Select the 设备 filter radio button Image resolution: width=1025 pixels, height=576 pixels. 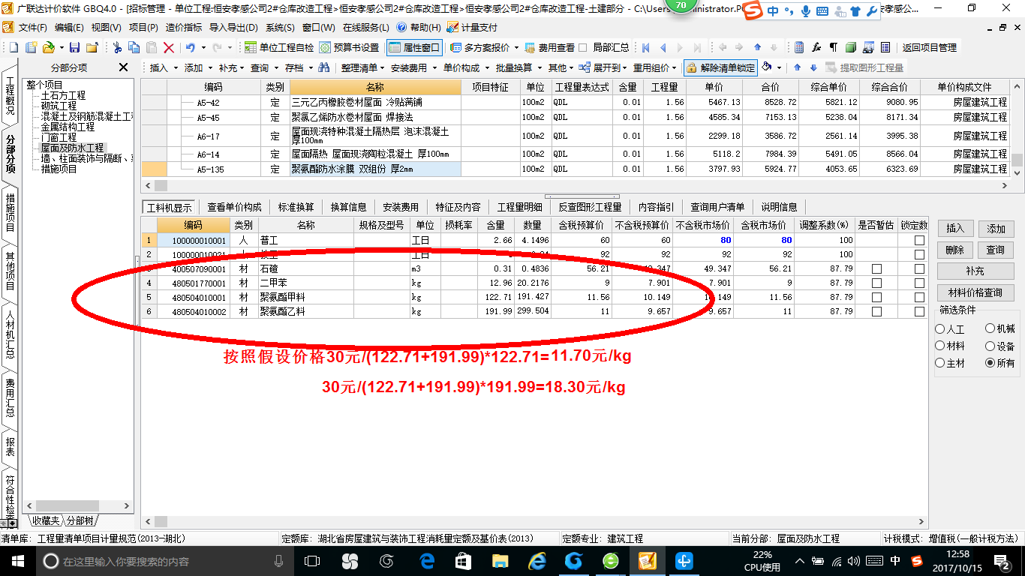(990, 346)
